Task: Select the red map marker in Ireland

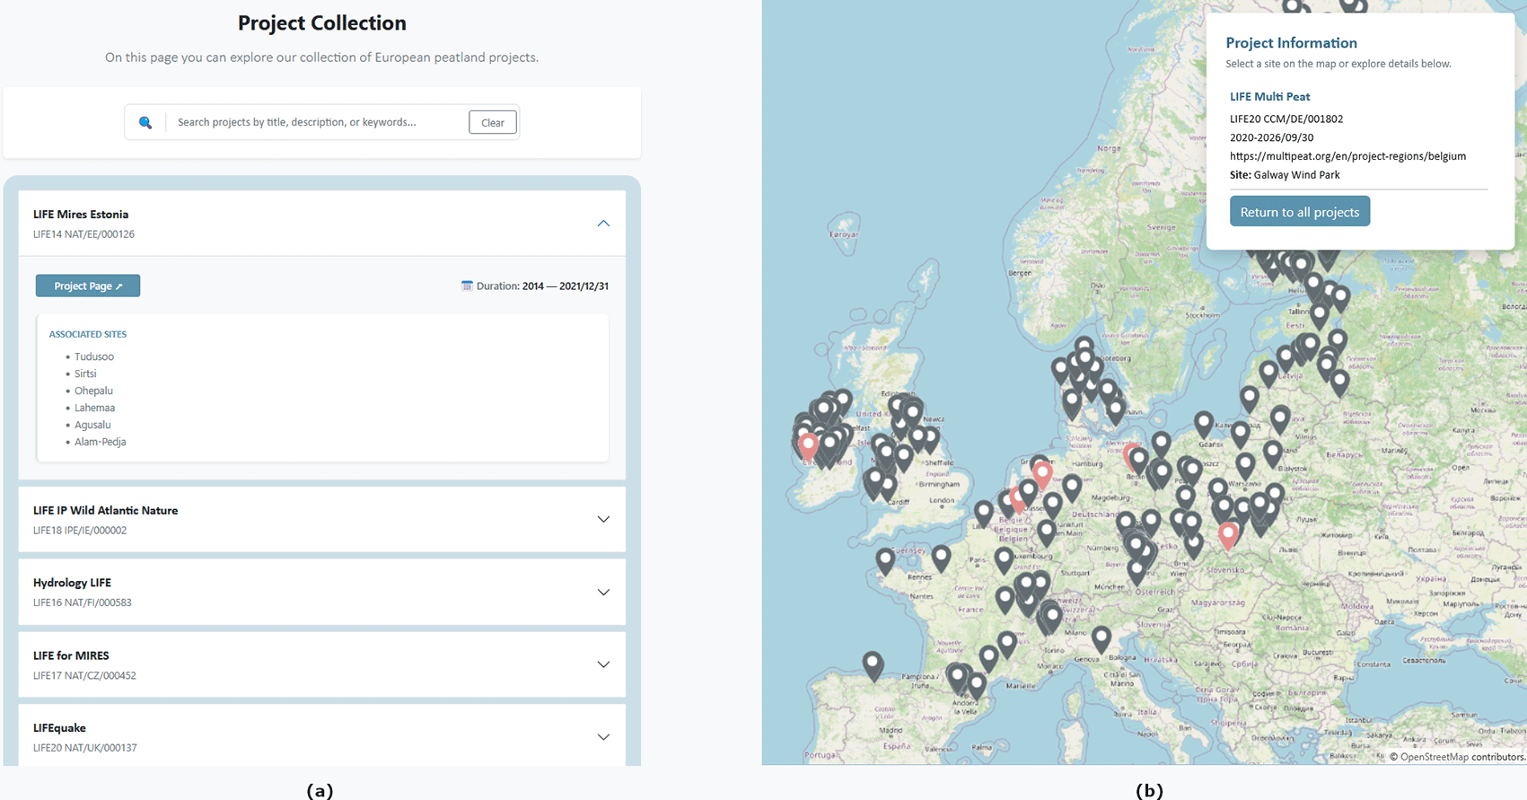Action: pos(809,446)
